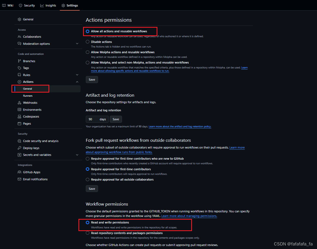
Task: Open the GitHub Apps integrations page
Action: pos(32,172)
